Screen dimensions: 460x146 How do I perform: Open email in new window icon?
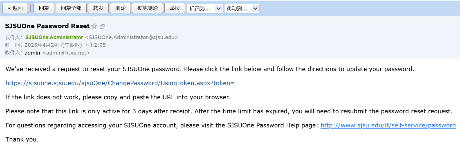(102, 26)
